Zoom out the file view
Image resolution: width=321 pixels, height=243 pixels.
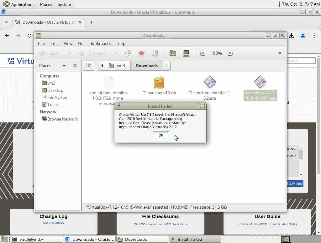tap(203, 53)
